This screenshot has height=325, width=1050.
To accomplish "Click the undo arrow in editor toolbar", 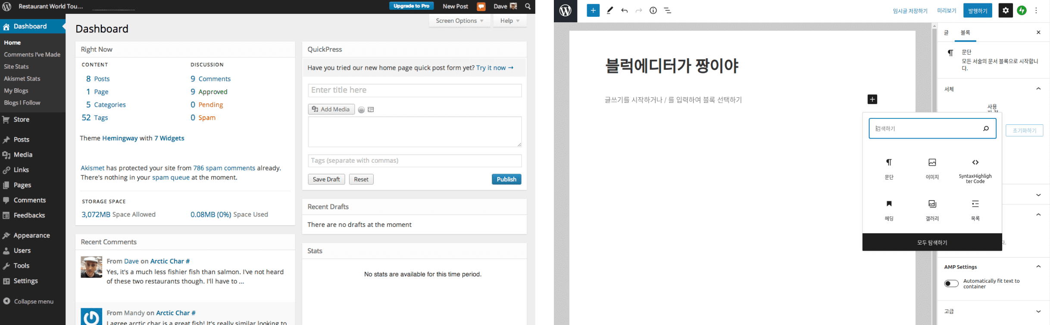I will (624, 10).
